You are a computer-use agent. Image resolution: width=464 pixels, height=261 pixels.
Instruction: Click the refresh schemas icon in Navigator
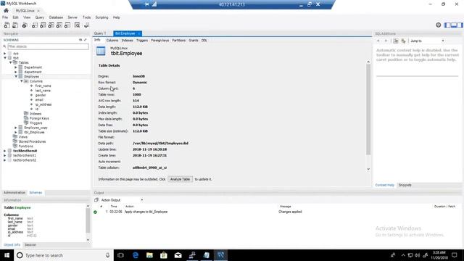(x=80, y=40)
